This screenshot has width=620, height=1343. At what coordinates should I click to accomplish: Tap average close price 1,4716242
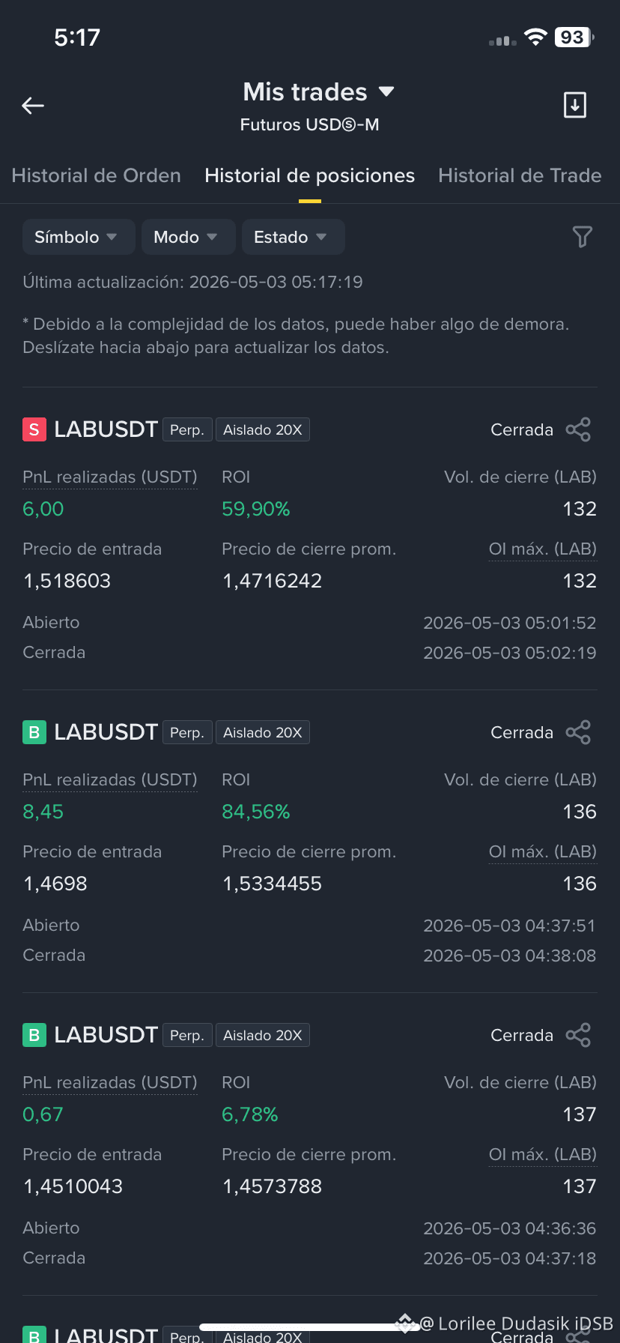point(273,581)
